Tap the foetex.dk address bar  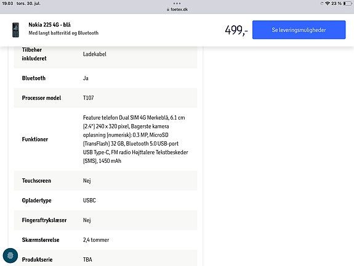(x=177, y=9)
